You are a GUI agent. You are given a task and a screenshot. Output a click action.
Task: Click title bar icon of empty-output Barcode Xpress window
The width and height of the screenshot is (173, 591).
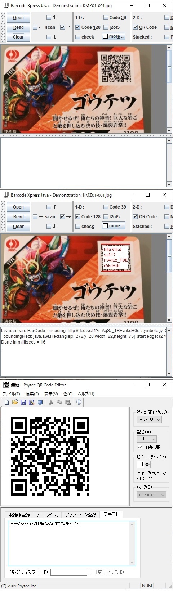click(6, 5)
